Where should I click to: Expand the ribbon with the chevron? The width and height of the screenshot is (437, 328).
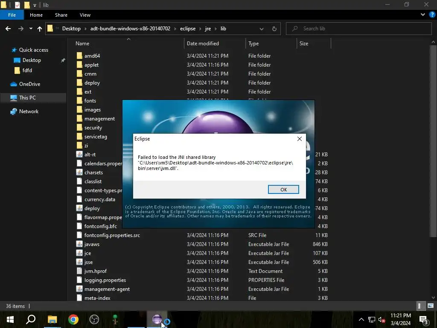click(423, 15)
